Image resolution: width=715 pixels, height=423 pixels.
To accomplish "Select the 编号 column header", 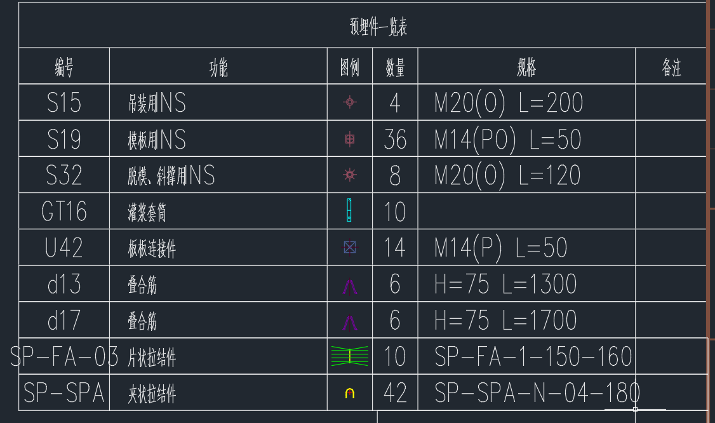I will [64, 67].
